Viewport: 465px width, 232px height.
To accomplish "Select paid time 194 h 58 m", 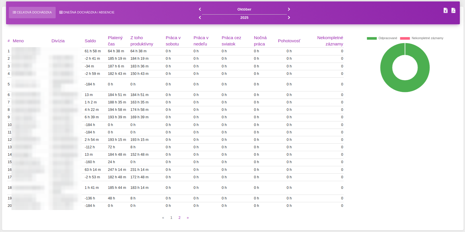I will coord(117,110).
